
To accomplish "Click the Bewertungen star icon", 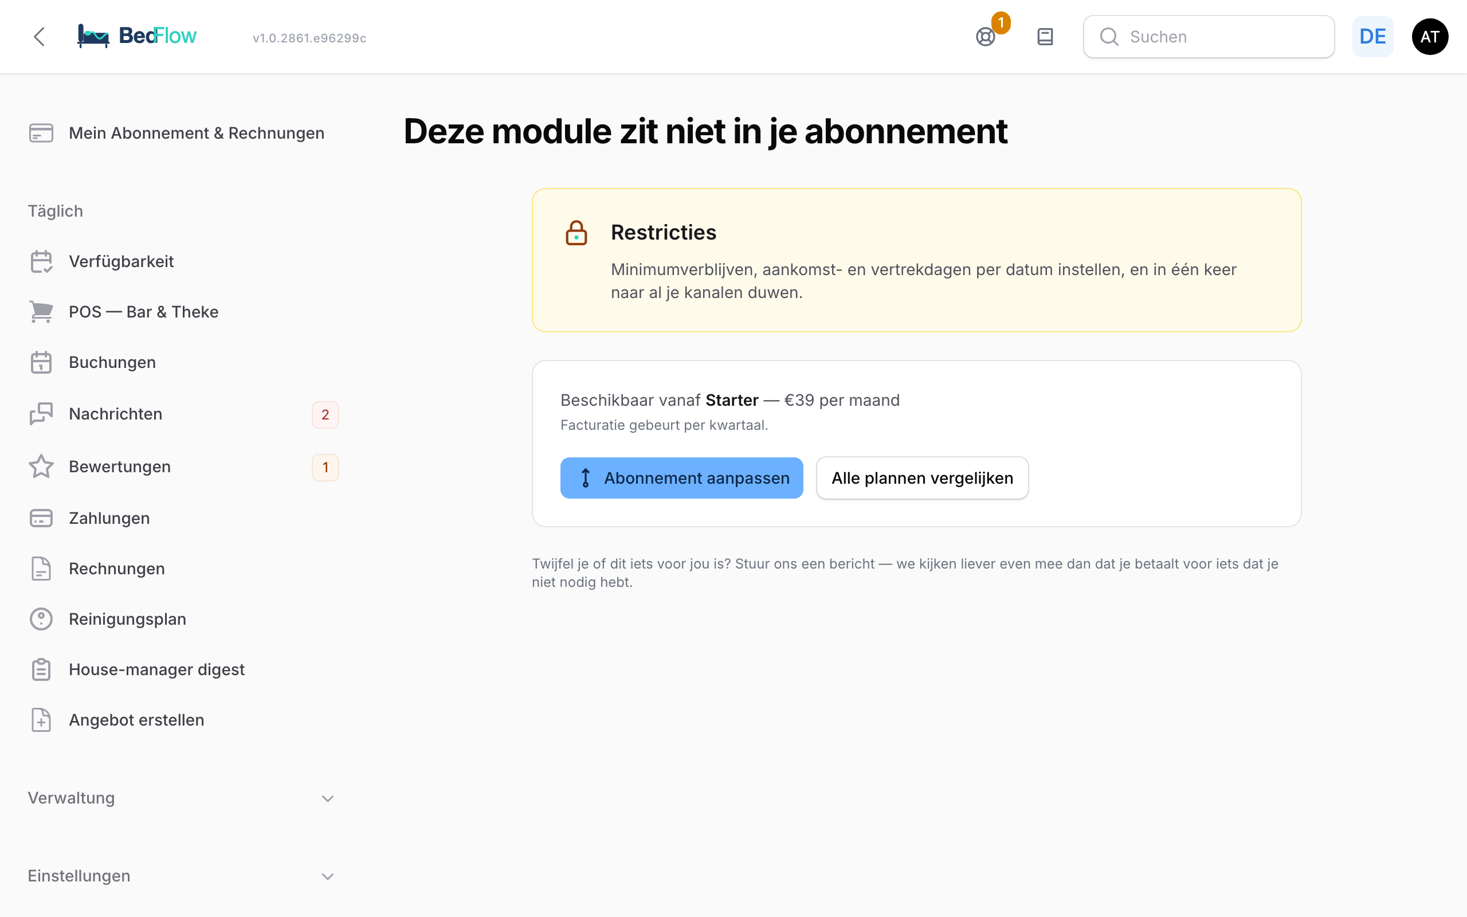I will [41, 467].
